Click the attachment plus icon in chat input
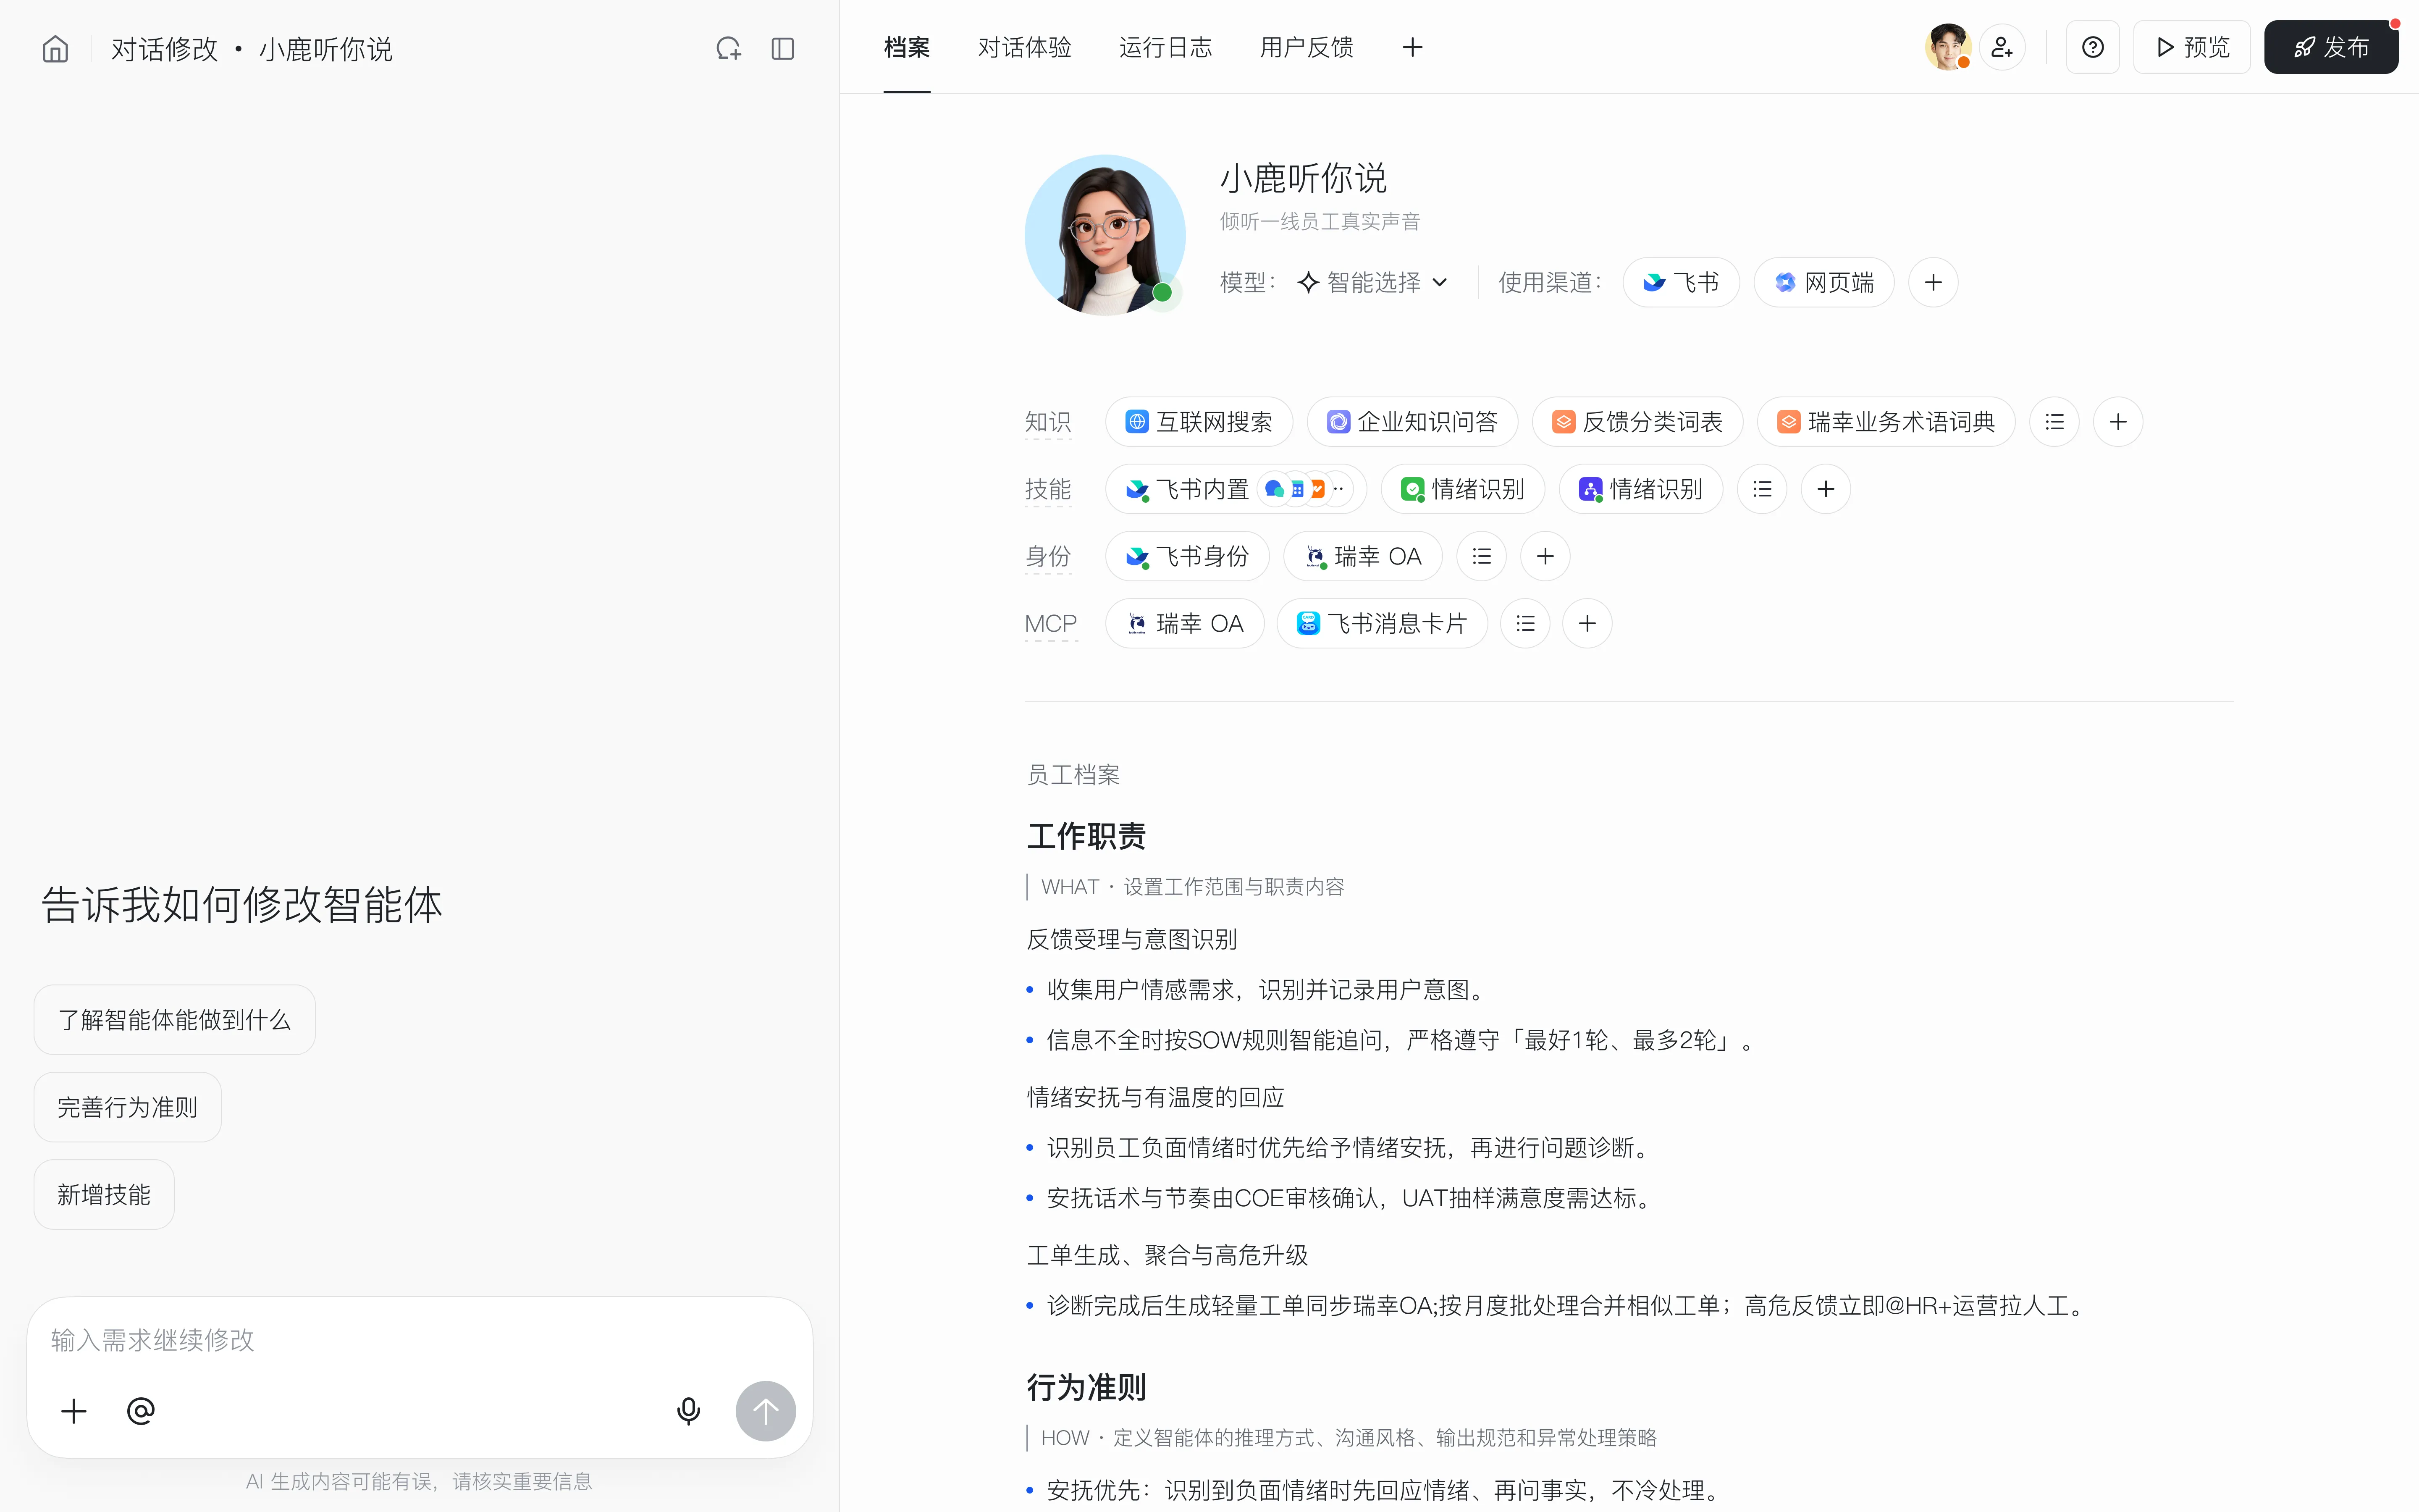This screenshot has height=1512, width=2419. pyautogui.click(x=74, y=1411)
